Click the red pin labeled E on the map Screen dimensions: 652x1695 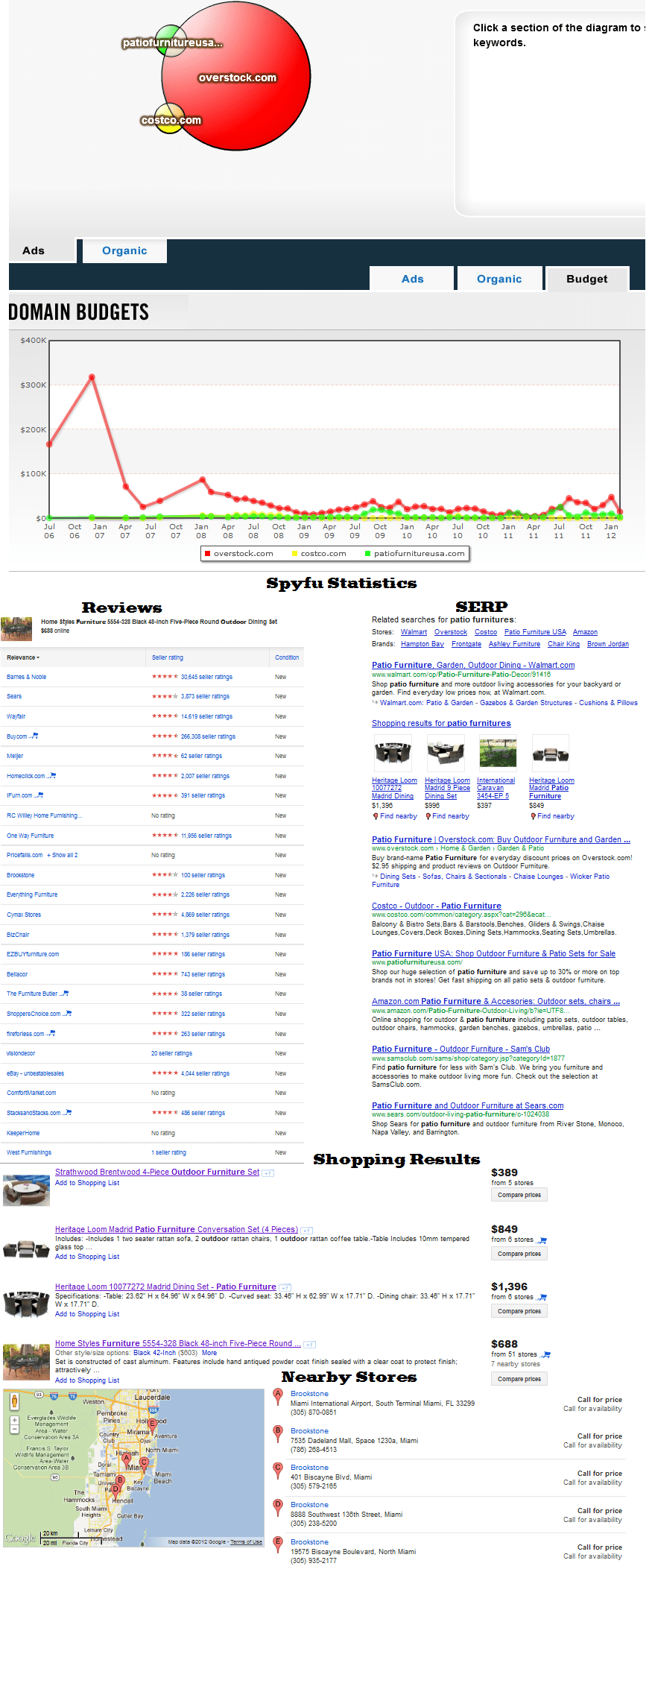point(153,1425)
